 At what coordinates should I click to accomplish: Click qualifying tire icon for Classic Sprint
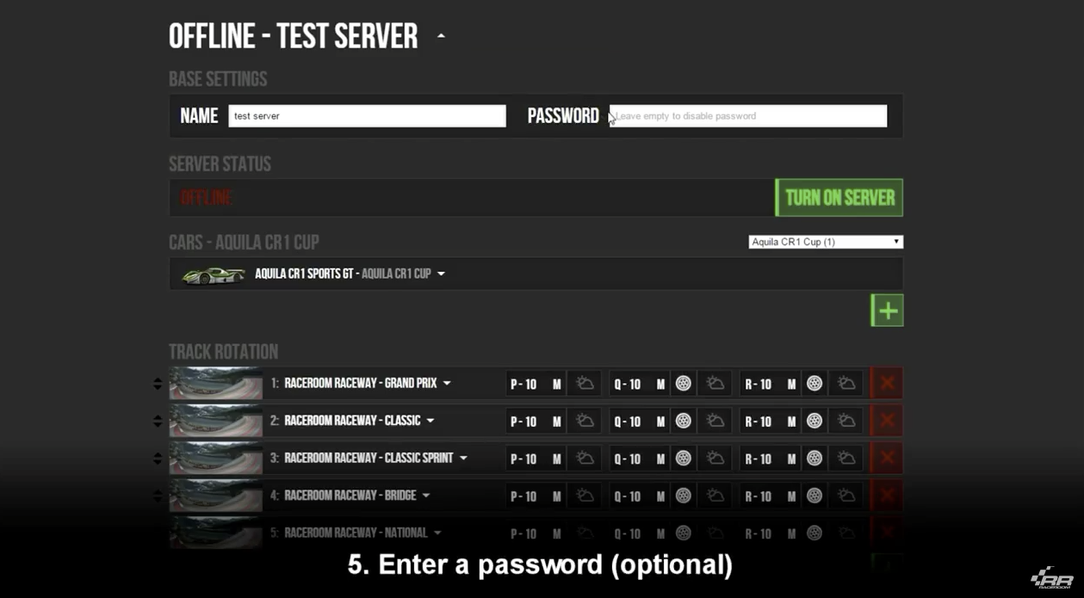(683, 459)
